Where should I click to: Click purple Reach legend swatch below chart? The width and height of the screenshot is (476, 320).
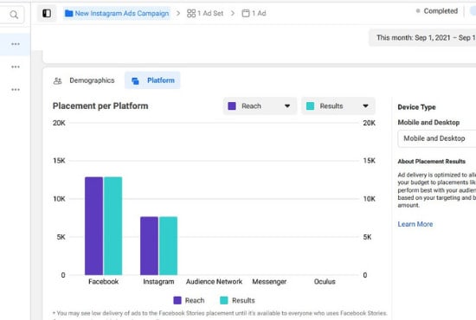pos(177,300)
